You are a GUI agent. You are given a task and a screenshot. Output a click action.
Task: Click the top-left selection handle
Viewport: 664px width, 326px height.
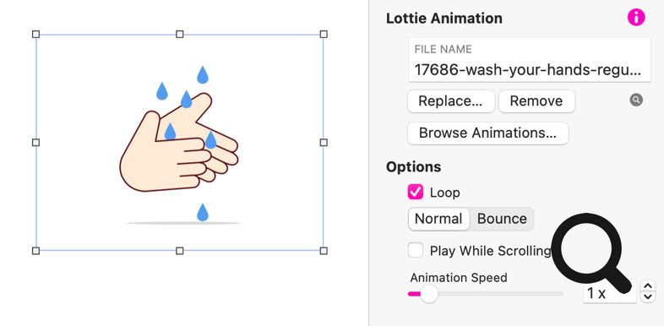[36, 34]
